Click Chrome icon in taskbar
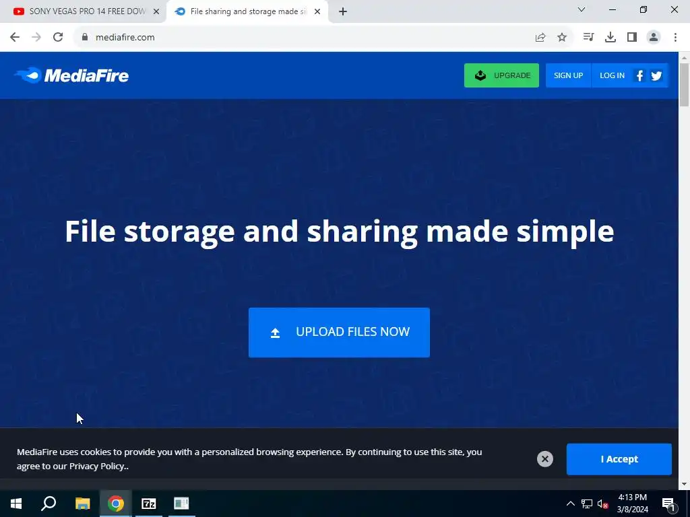 [x=116, y=504]
